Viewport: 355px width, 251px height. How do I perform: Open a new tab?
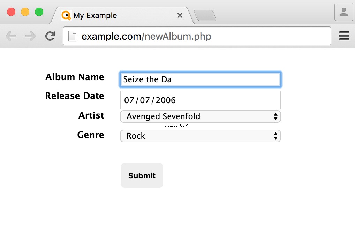205,15
